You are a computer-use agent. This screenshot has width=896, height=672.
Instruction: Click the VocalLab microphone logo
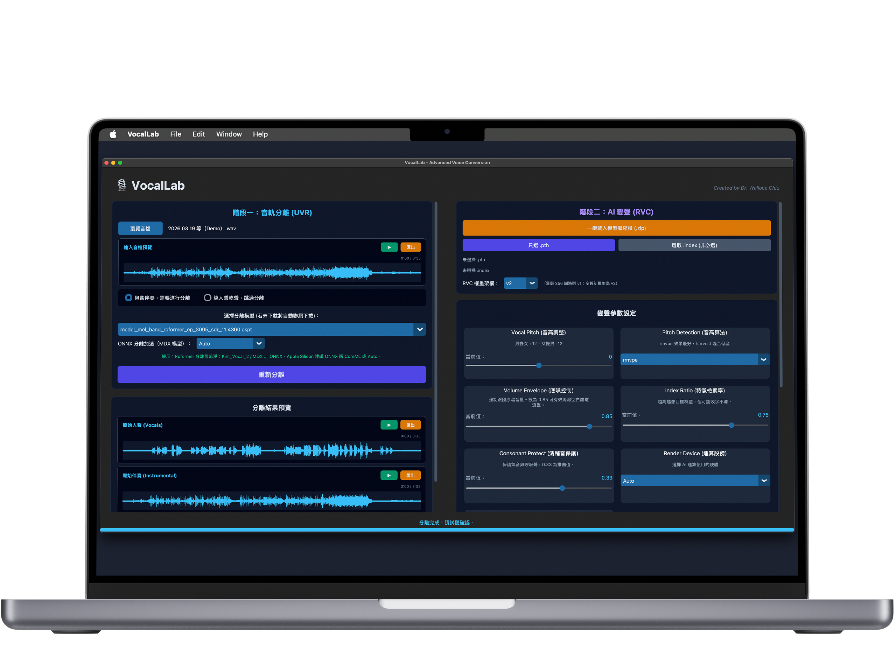tap(121, 185)
